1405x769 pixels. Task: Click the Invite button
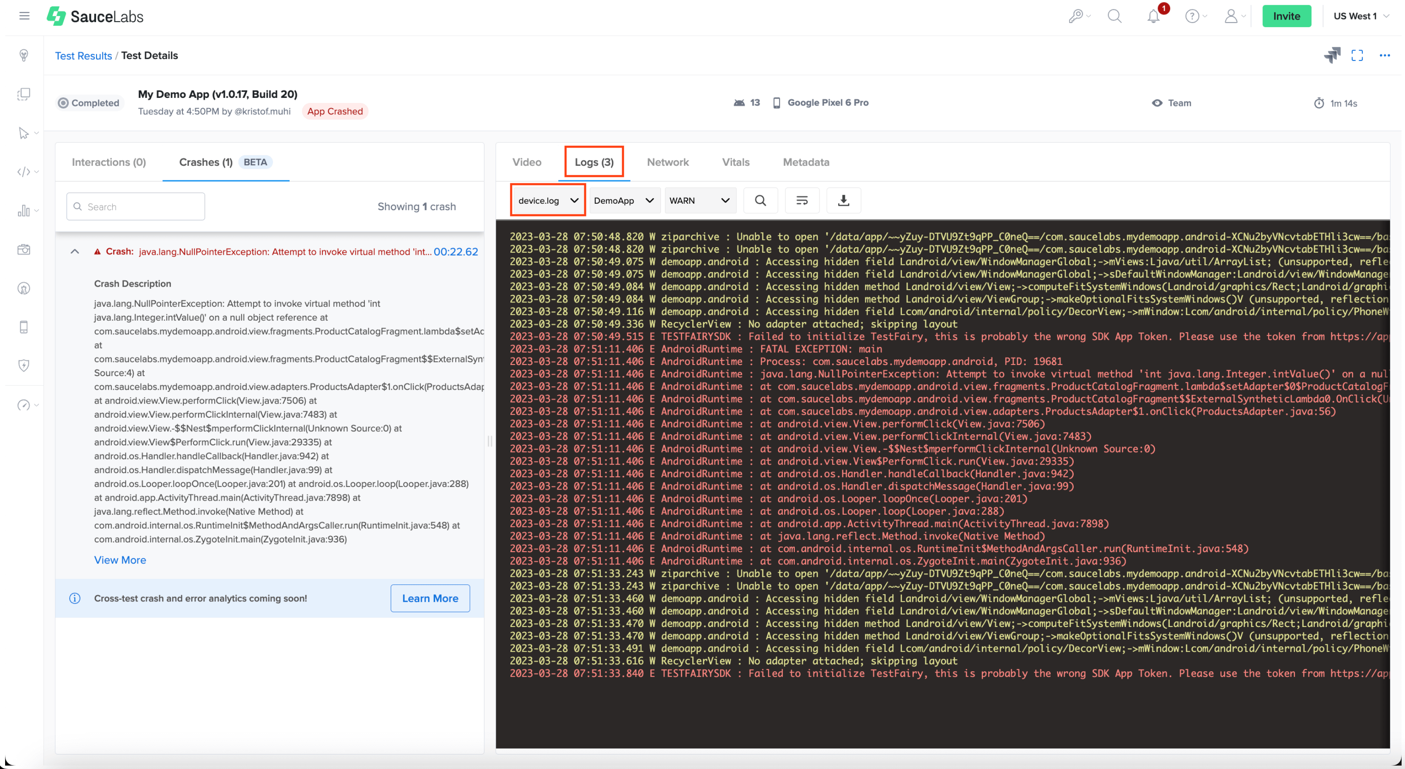click(1287, 16)
